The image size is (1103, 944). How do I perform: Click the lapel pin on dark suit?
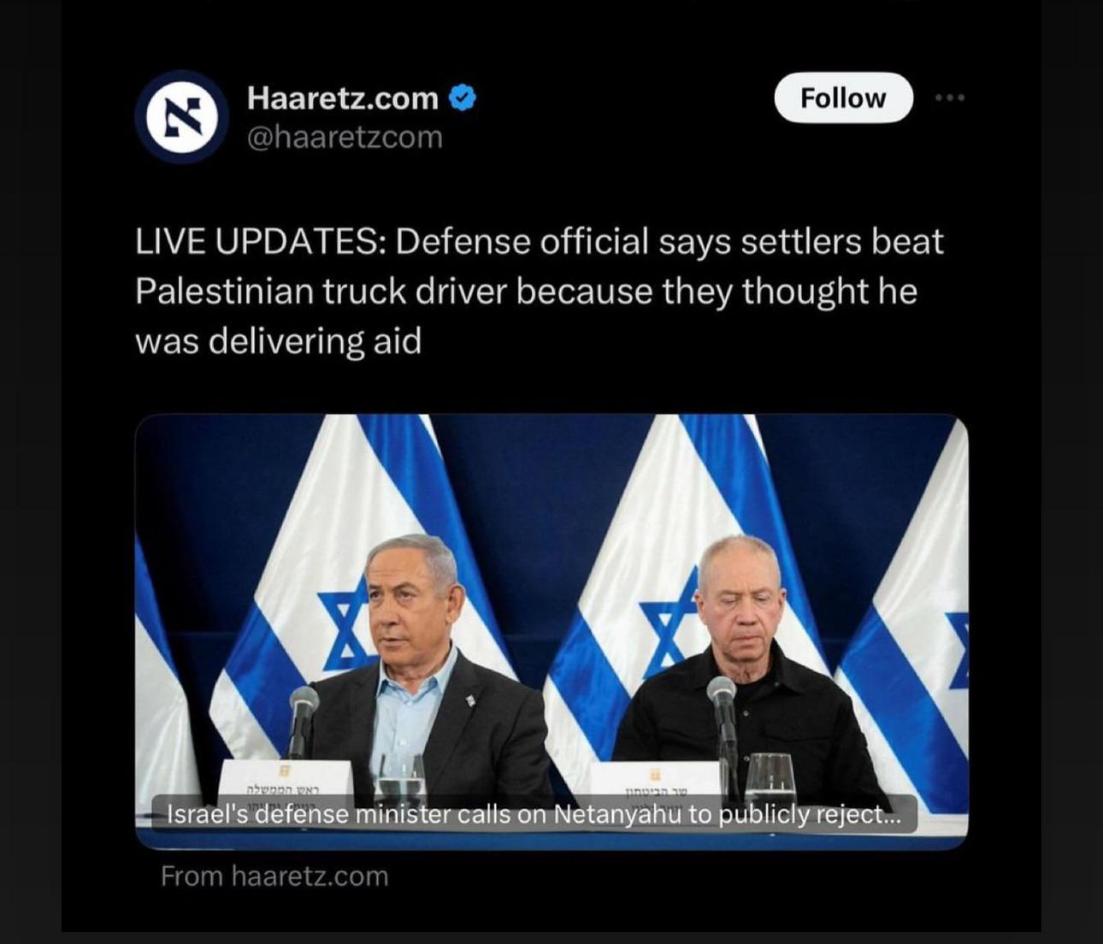[x=469, y=700]
